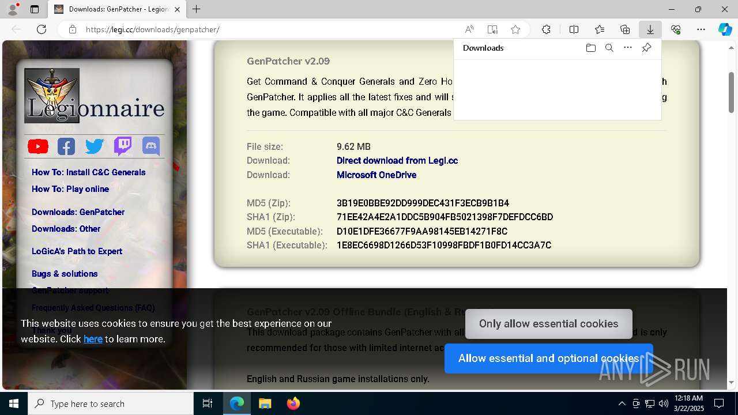
Task: Open Task View on taskbar
Action: click(x=208, y=403)
